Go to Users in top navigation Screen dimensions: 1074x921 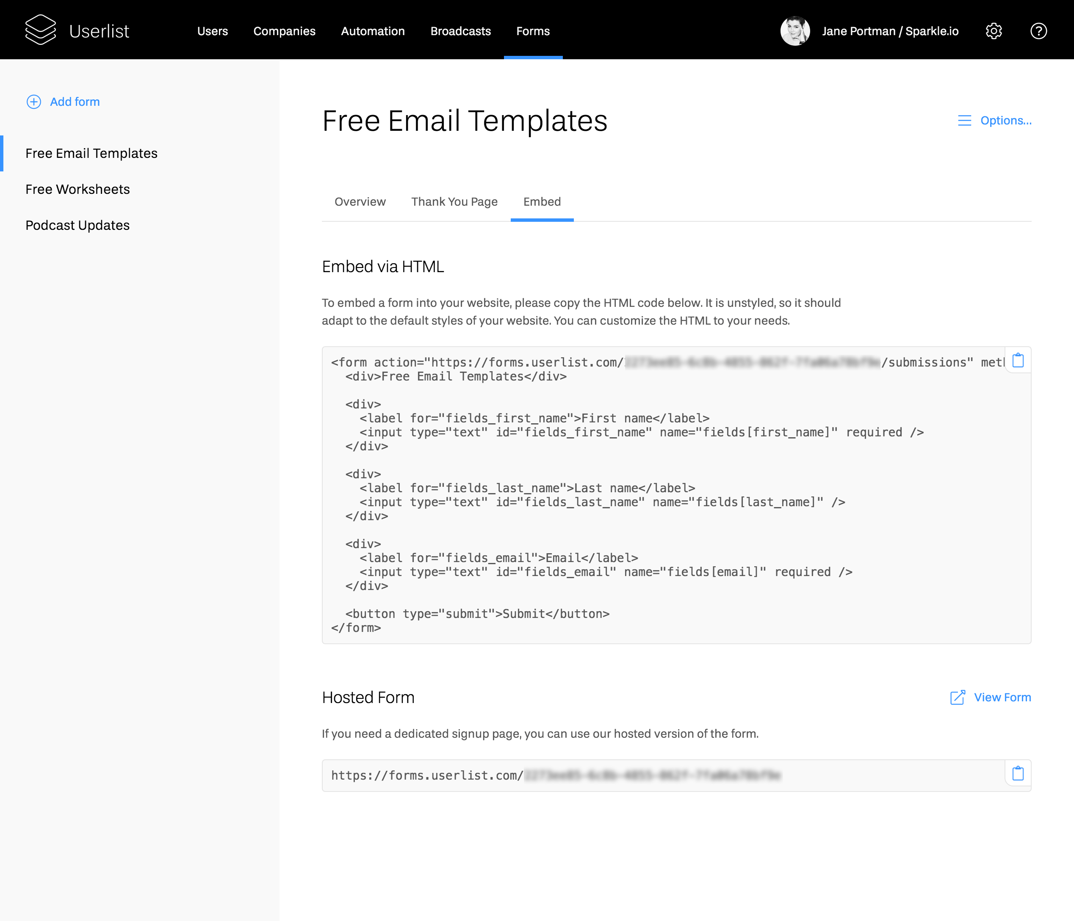(213, 31)
